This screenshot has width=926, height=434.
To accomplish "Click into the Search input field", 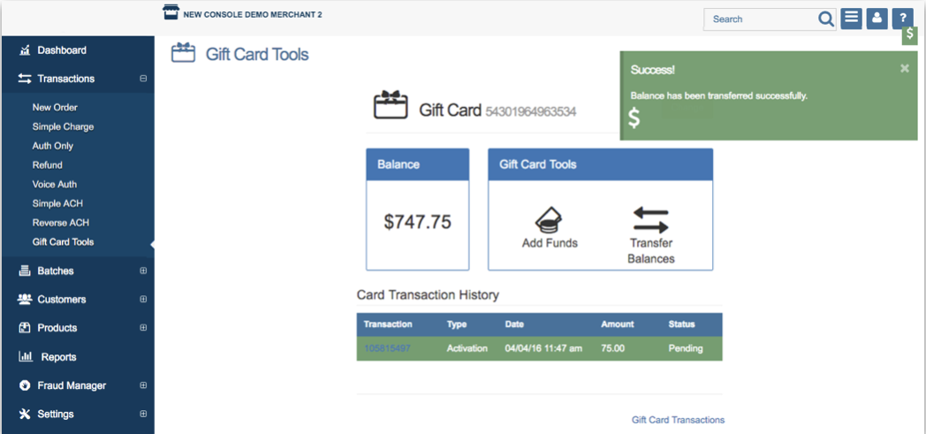I will (x=760, y=19).
